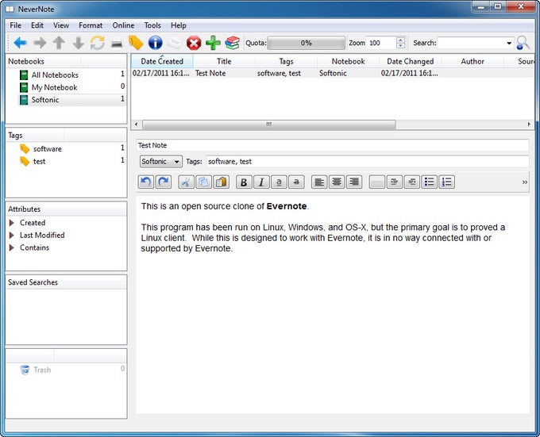540x437 pixels.
Task: Toggle bold formatting
Action: [244, 182]
